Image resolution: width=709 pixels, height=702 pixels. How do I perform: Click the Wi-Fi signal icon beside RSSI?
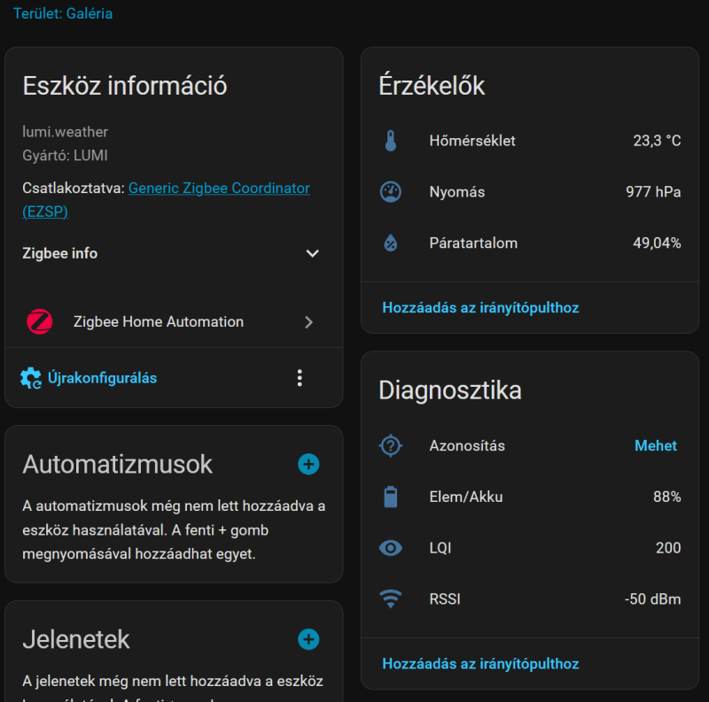tap(391, 599)
